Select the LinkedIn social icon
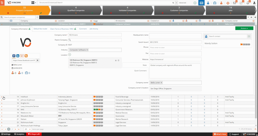Viewport: 258px width, 136px height. 18,56
